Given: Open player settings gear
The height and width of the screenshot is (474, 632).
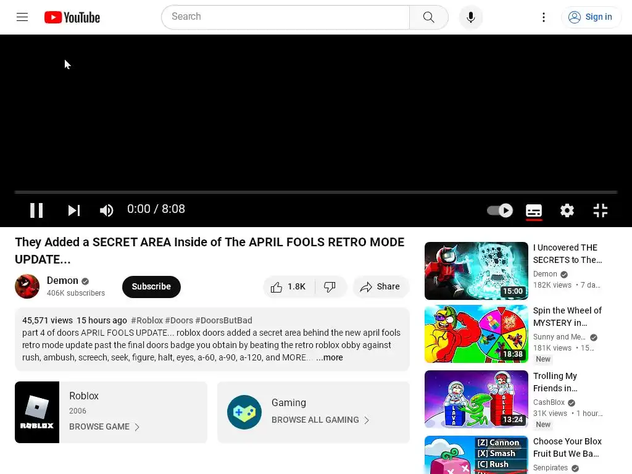Looking at the screenshot, I should pos(567,210).
